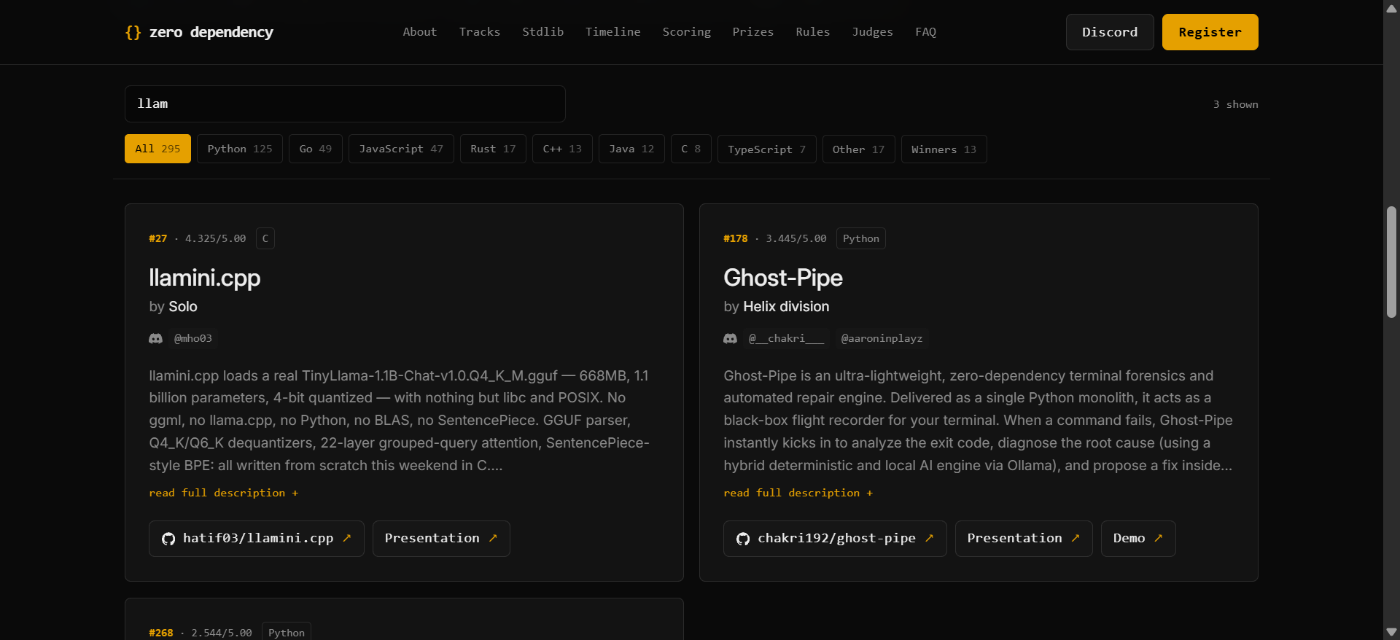This screenshot has width=1400, height=640.
Task: Click the arrow on Ghost-Pipe's Presentation button
Action: (x=1075, y=538)
